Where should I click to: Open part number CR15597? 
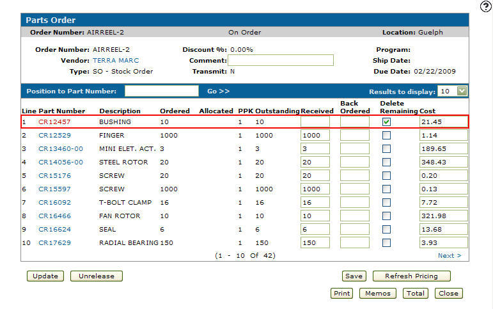54,189
